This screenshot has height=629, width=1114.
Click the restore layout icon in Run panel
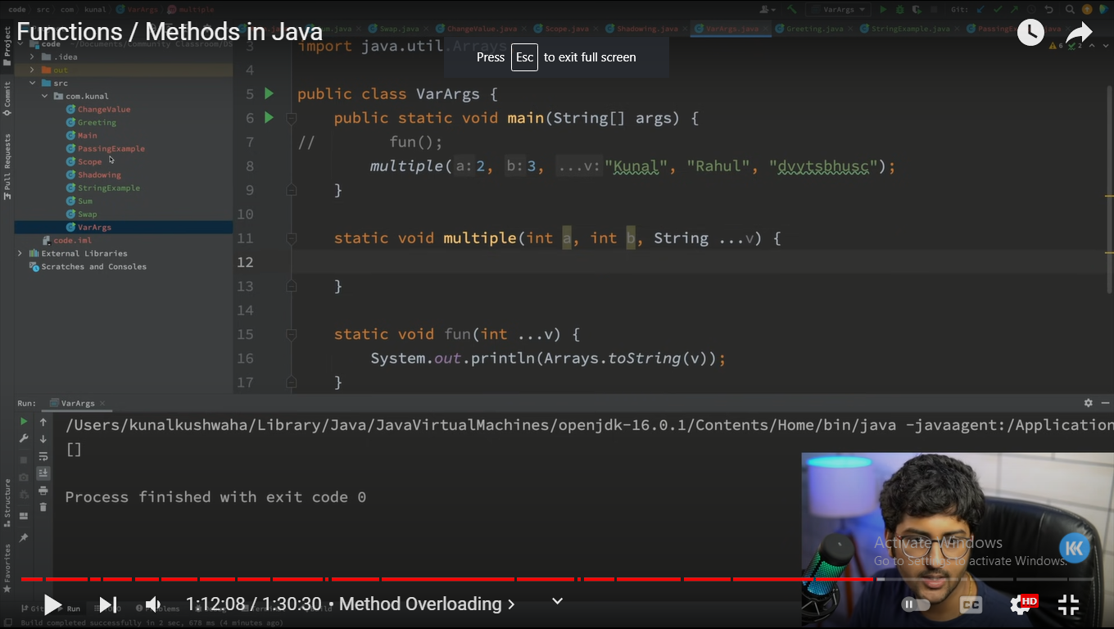pyautogui.click(x=24, y=516)
